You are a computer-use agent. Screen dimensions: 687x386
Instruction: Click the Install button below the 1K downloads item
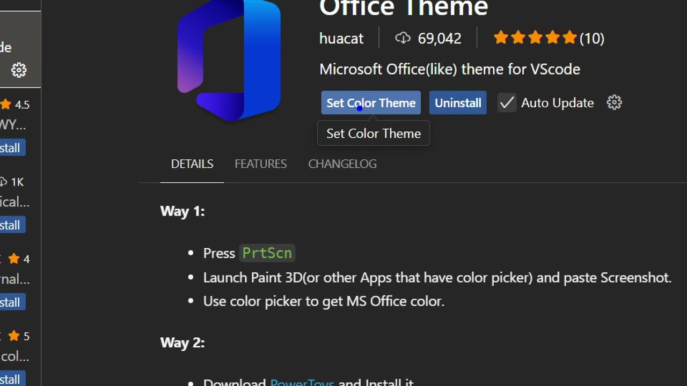tap(12, 225)
